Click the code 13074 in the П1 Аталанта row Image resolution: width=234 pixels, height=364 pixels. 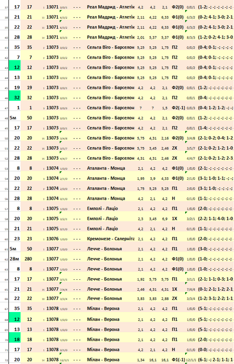(x=53, y=188)
